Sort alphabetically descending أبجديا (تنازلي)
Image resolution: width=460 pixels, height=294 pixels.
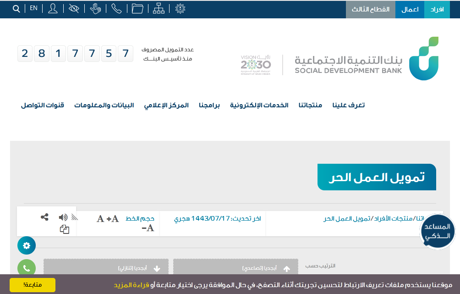click(x=106, y=266)
